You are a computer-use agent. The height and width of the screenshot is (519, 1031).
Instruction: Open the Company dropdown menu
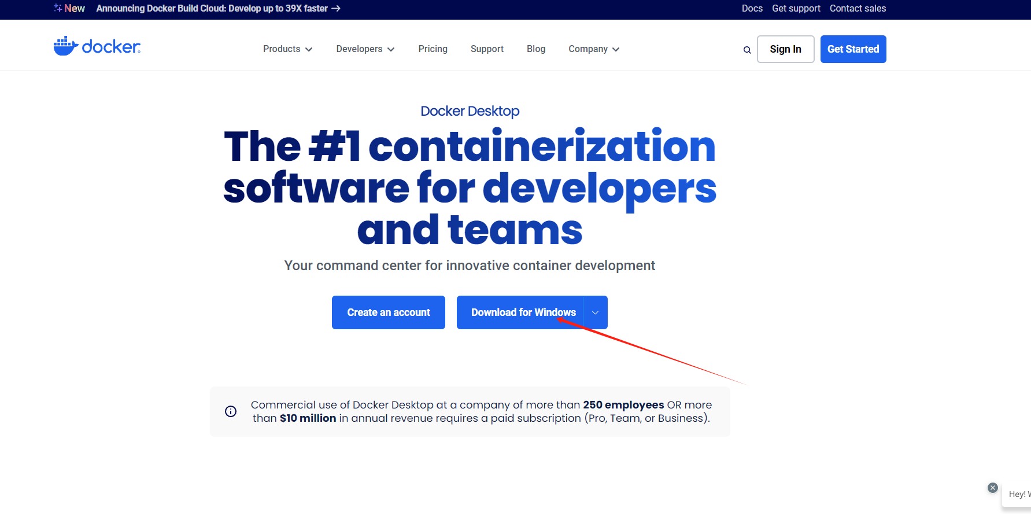(593, 49)
